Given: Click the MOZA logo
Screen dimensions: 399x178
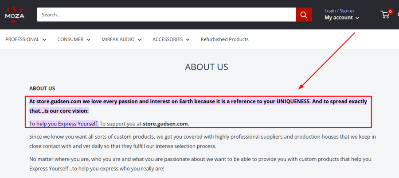Looking at the screenshot, I should click(x=15, y=14).
